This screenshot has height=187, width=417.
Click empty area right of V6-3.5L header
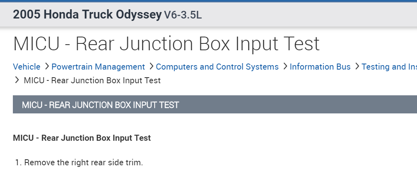pyautogui.click(x=309, y=15)
